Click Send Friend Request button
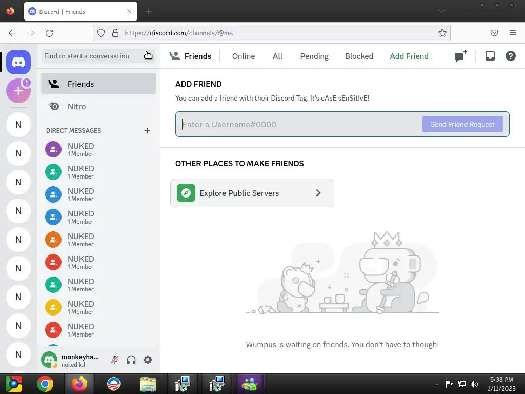The height and width of the screenshot is (394, 525). (x=462, y=124)
